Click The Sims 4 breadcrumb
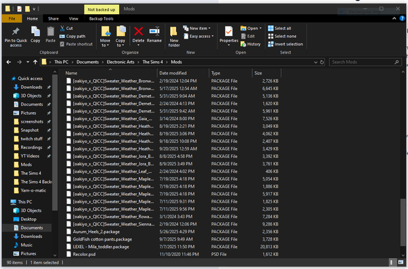Image resolution: width=408 pixels, height=269 pixels. tap(152, 62)
